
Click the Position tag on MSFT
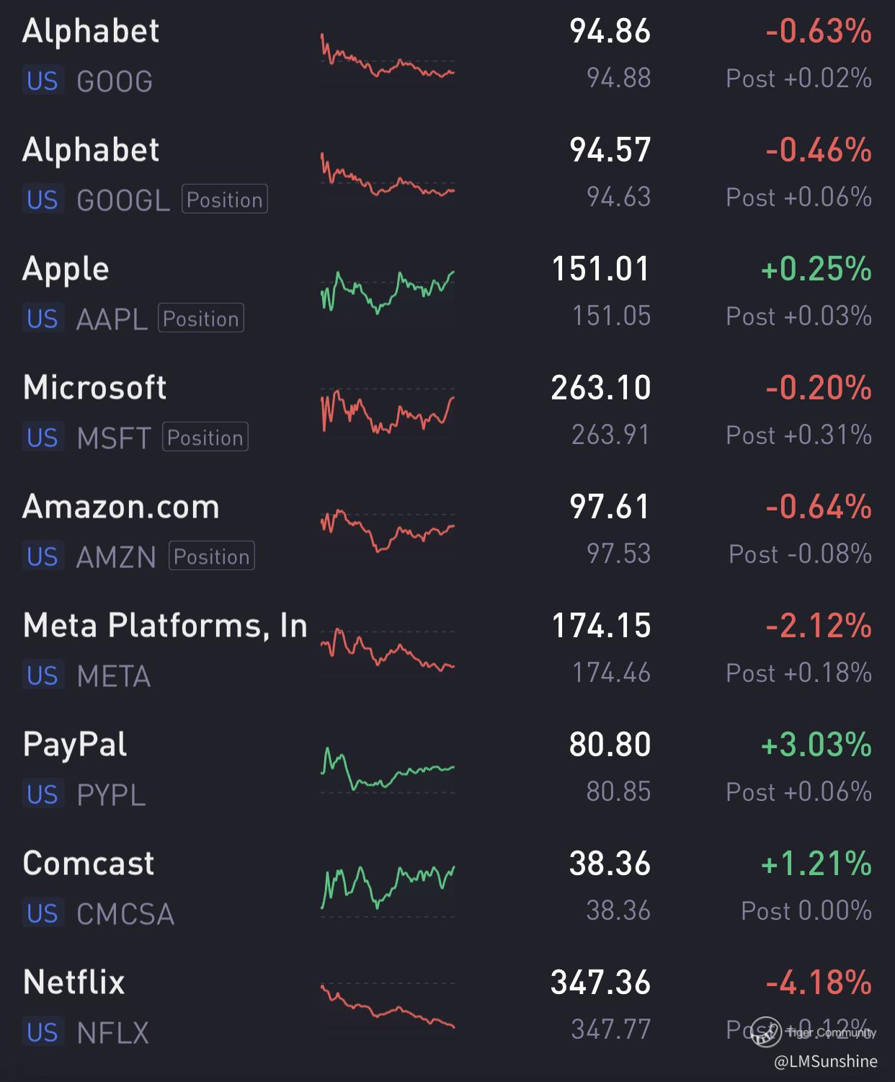coord(205,438)
